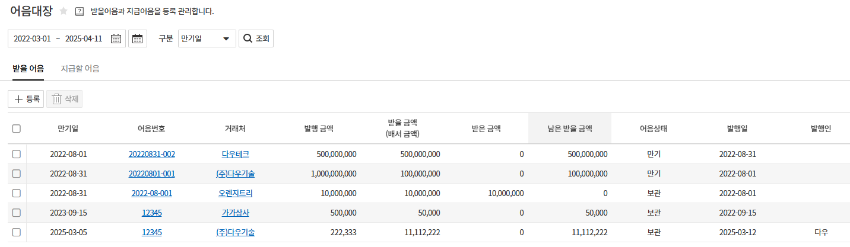Click the 오렌지트리 거래처 link

(236, 193)
